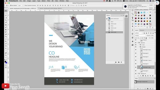The height and width of the screenshot is (90, 160).
Task: Delete current state in History panel
Action: click(121, 62)
